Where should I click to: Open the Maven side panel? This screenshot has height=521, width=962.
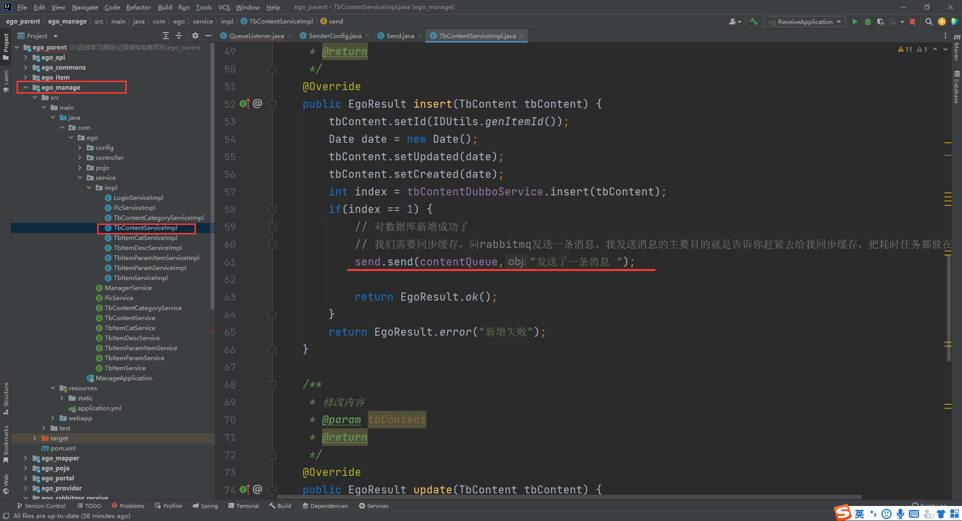click(956, 48)
